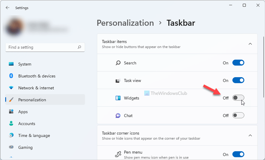
Task: Collapse the Taskbar corner icons section
Action: [x=250, y=135]
